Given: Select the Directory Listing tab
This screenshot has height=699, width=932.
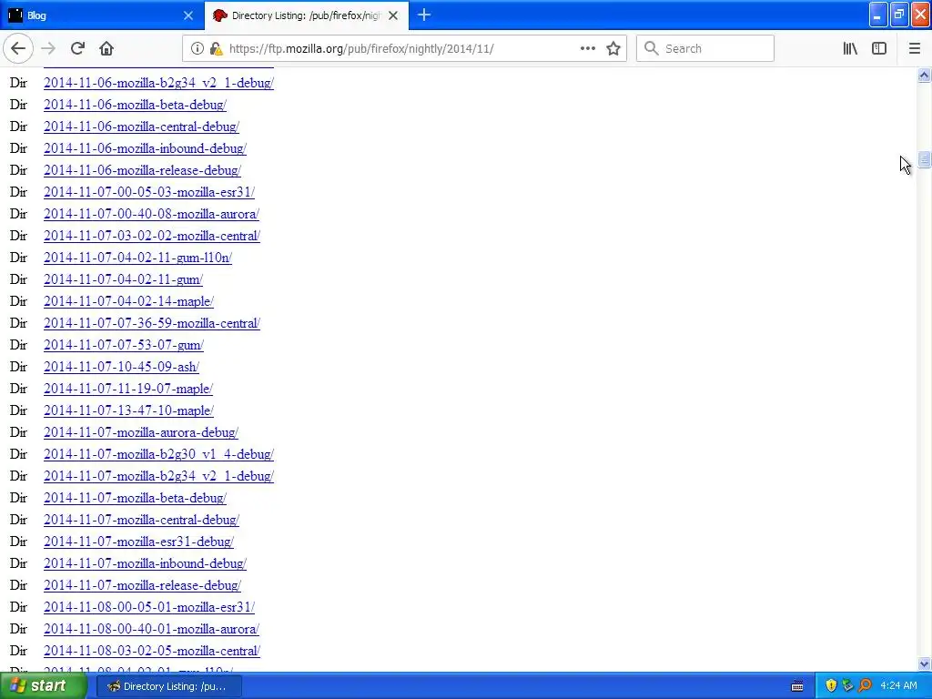Looking at the screenshot, I should point(306,15).
